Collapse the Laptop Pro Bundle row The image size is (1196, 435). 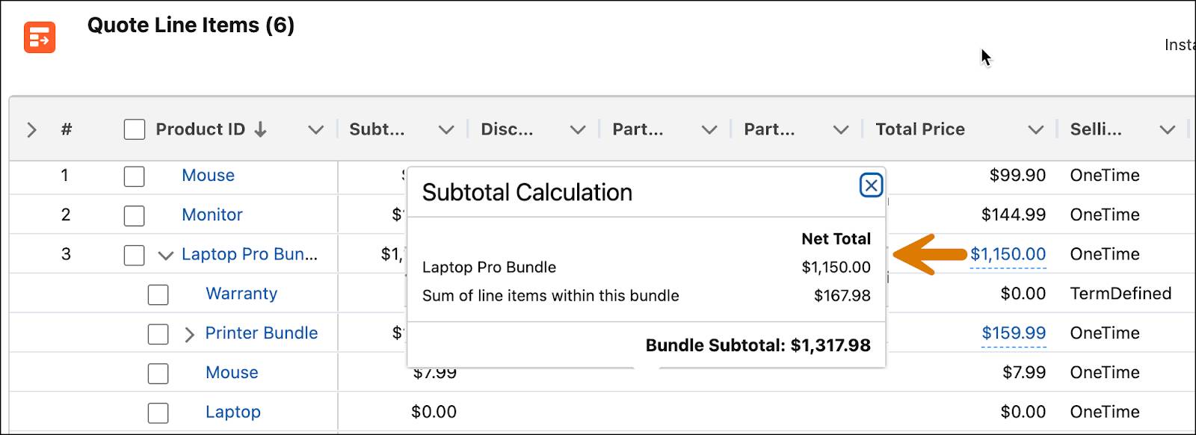click(165, 256)
